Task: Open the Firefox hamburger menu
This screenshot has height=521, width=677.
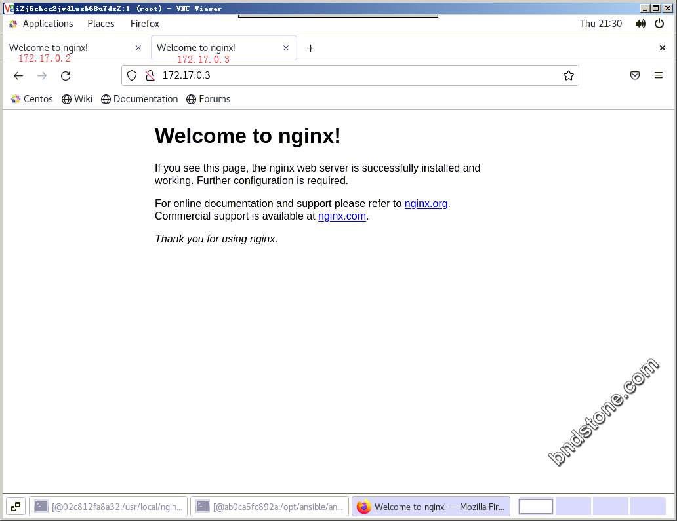Action: 659,75
